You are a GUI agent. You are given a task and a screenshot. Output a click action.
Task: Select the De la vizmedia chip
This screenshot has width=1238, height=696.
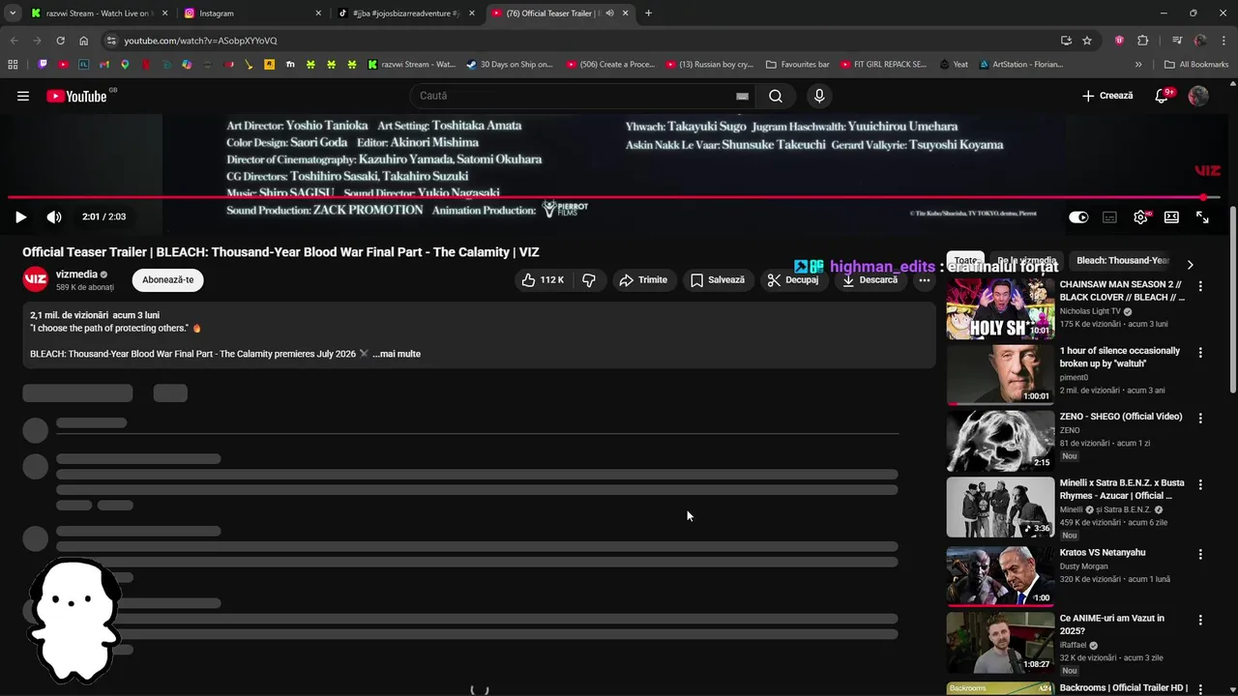[1026, 261]
